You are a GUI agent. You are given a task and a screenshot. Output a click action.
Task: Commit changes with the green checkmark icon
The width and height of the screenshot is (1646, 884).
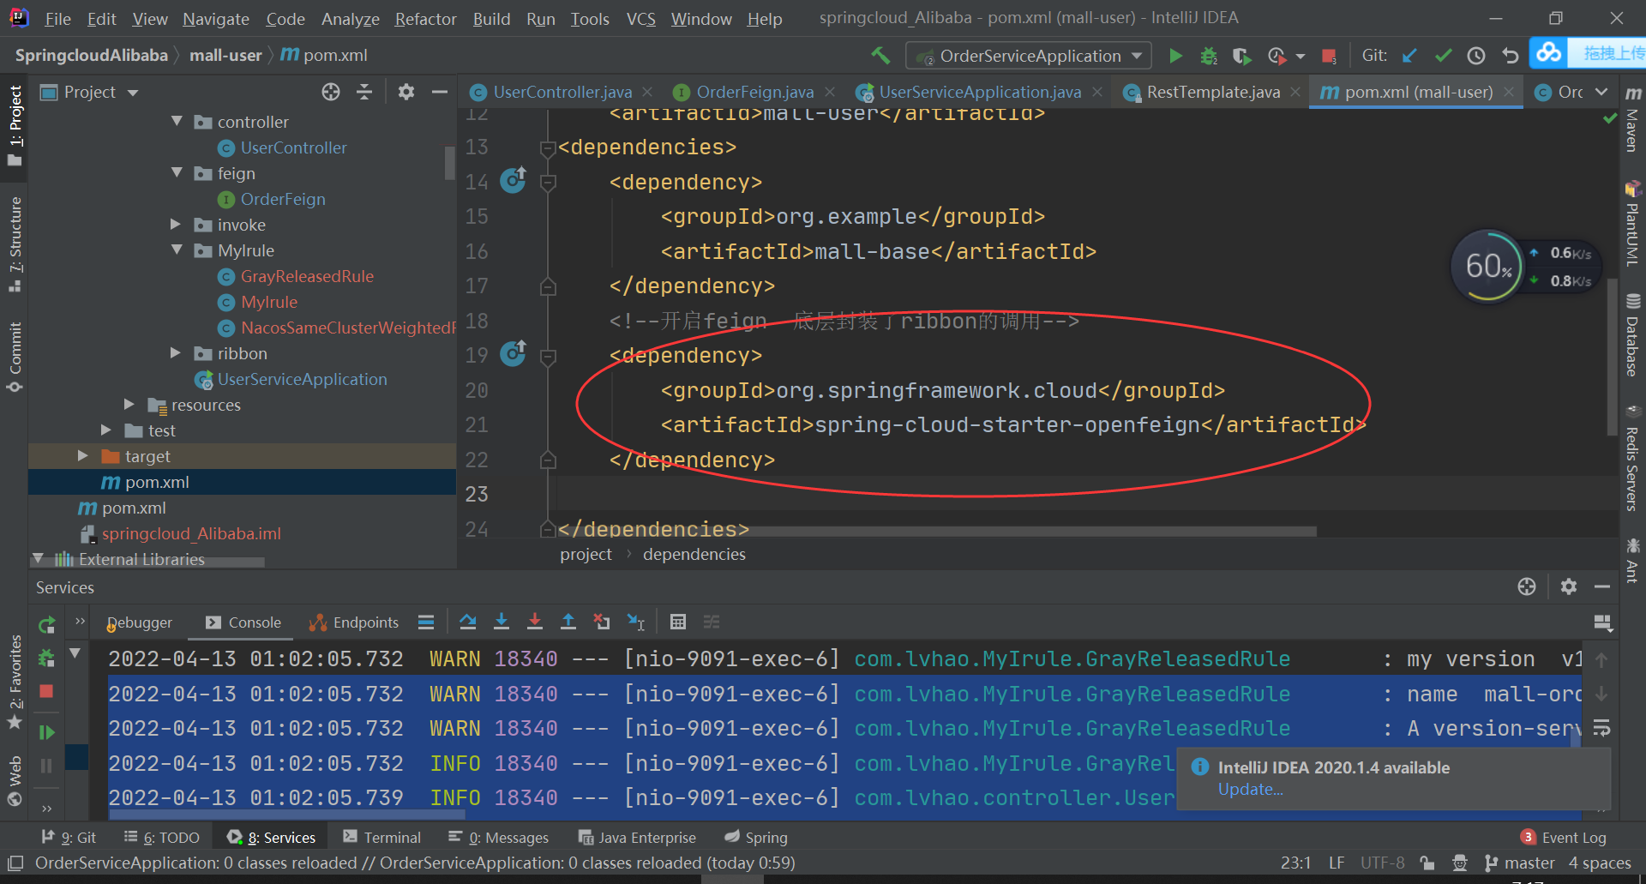click(x=1443, y=55)
